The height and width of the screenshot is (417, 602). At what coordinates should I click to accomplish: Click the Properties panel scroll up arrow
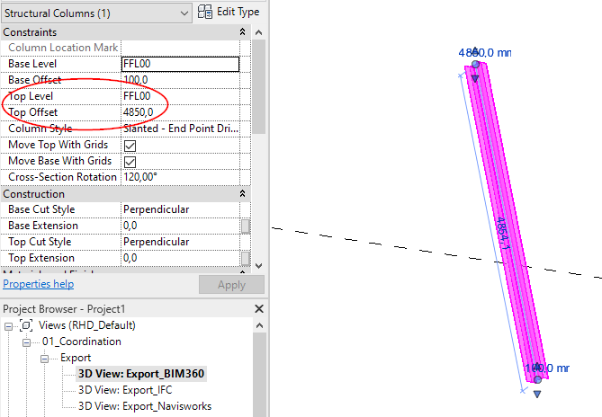259,32
